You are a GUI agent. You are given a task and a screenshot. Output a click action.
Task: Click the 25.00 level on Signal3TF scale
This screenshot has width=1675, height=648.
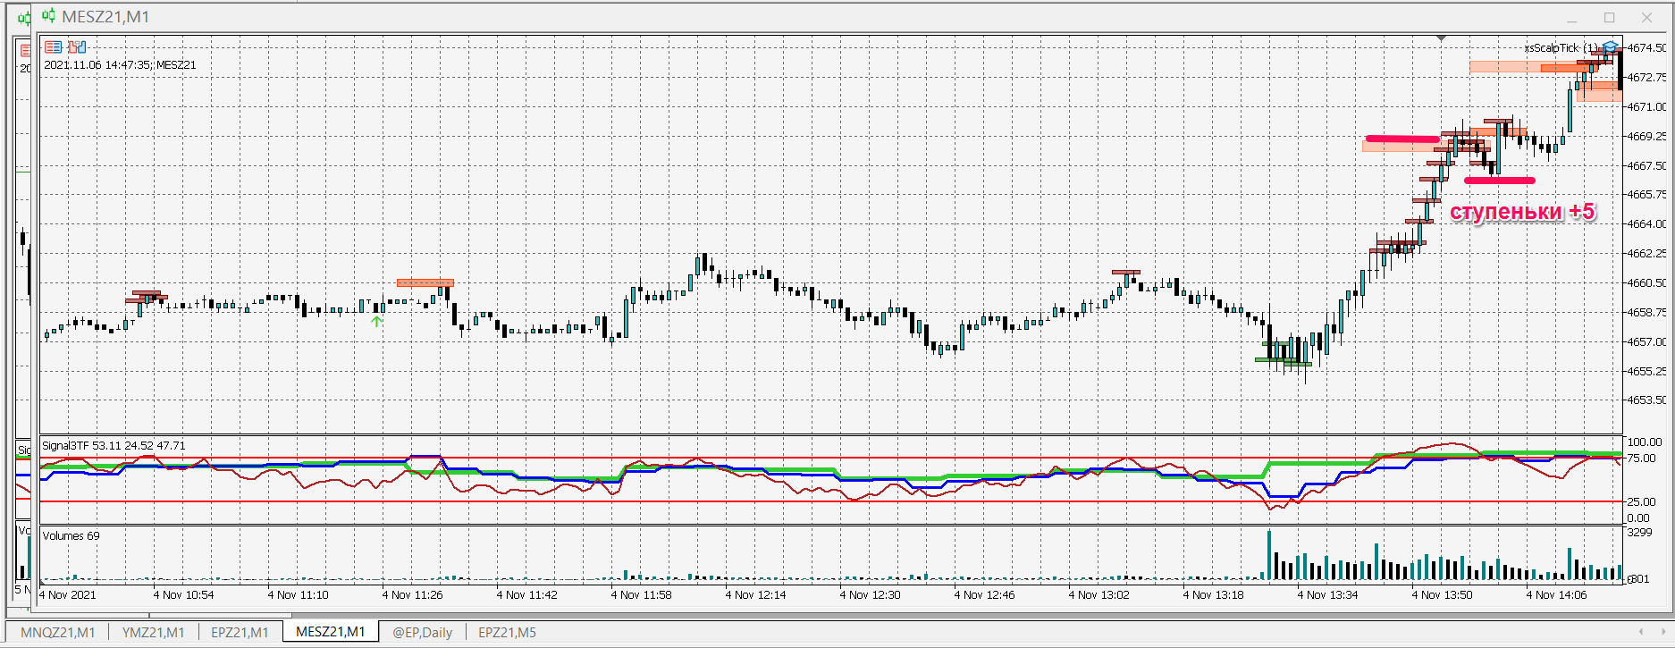tap(1642, 501)
